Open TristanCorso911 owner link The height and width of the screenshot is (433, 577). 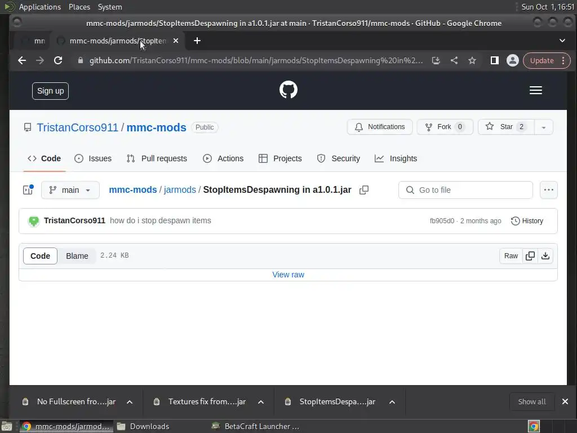pos(77,127)
